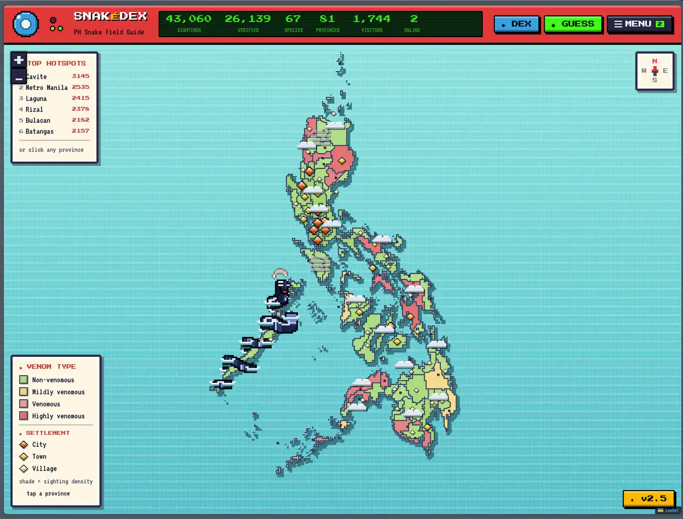
Task: Click the 43,060 sightings counter
Action: (x=189, y=24)
